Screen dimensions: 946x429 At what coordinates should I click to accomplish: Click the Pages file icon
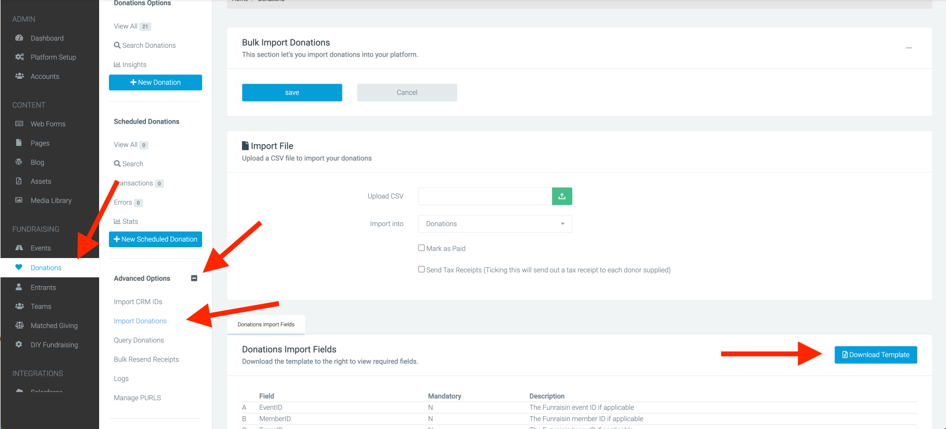[x=19, y=143]
